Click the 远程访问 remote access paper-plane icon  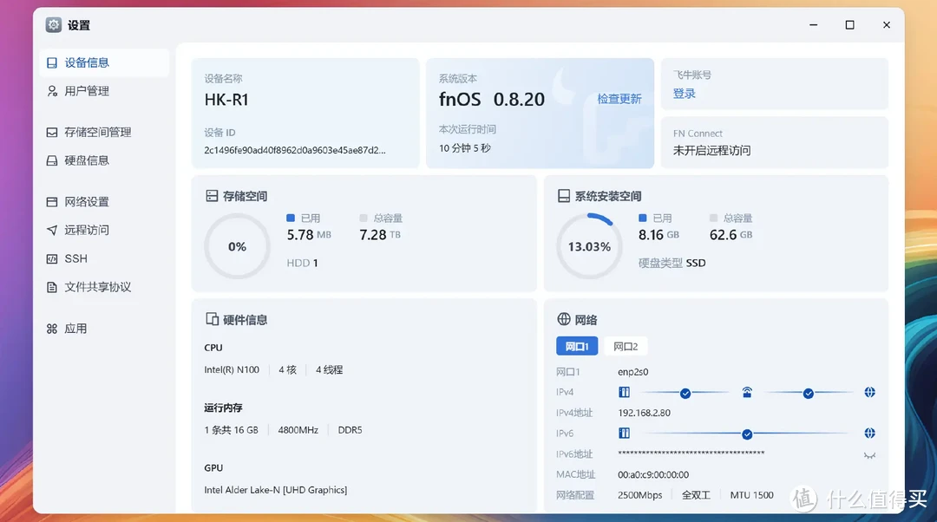point(52,231)
